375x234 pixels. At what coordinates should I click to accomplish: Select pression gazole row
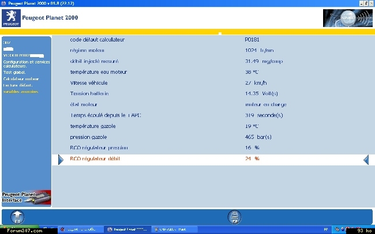(x=88, y=137)
